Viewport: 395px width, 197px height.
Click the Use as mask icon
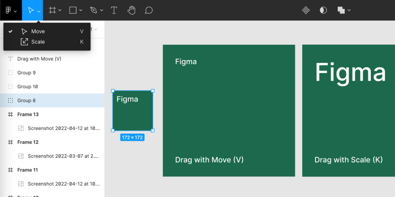point(323,10)
